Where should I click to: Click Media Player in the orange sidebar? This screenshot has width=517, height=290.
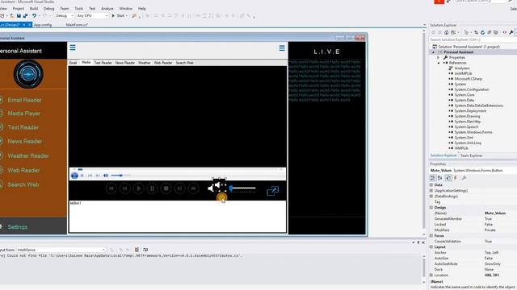click(x=23, y=114)
